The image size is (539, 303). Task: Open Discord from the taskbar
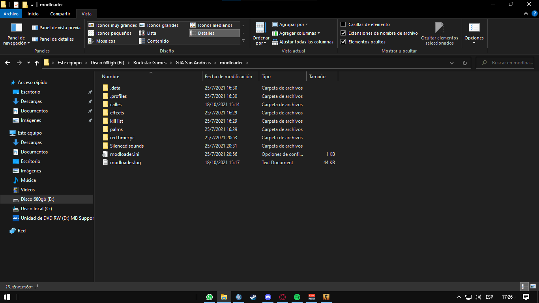click(x=268, y=297)
